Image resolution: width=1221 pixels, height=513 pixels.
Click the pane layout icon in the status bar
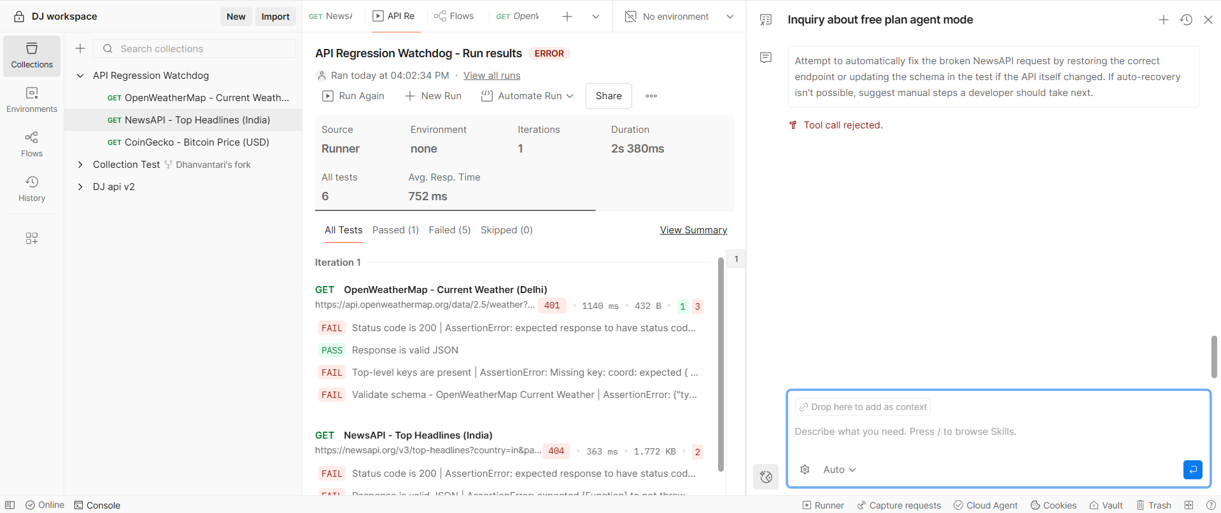(1189, 505)
